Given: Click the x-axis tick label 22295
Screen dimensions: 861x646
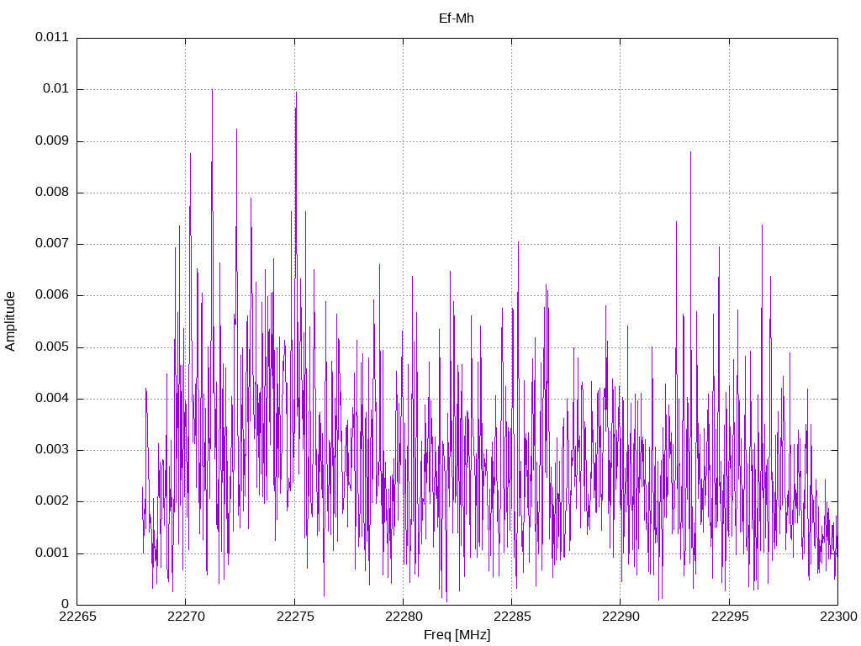Looking at the screenshot, I should [729, 617].
